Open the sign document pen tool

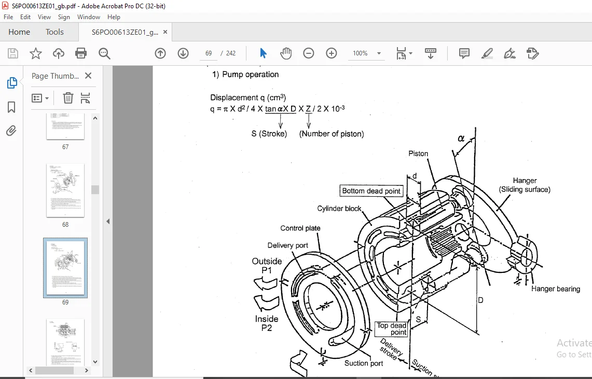point(510,53)
